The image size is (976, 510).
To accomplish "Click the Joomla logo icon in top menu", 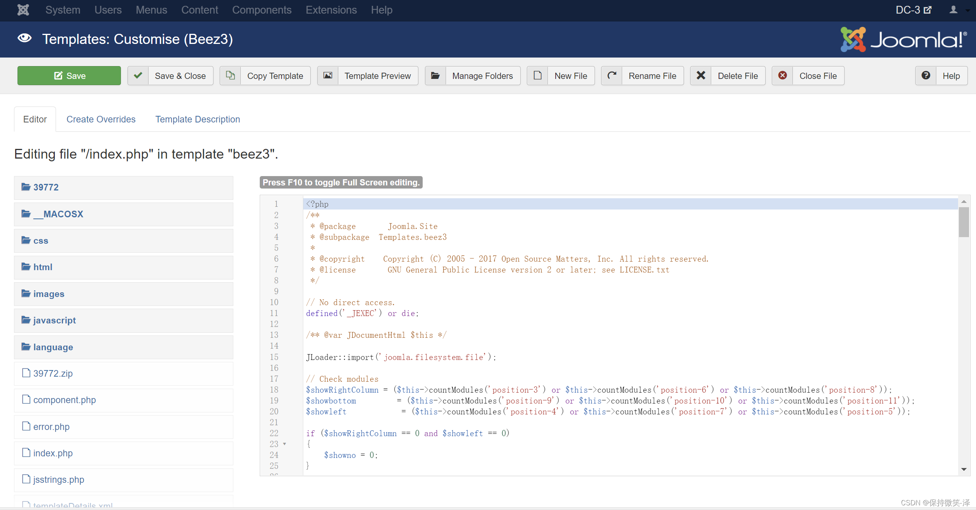I will pyautogui.click(x=23, y=10).
